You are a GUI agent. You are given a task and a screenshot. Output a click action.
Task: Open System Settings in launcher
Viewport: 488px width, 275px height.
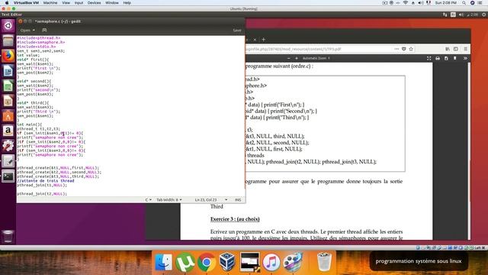[x=8, y=146]
